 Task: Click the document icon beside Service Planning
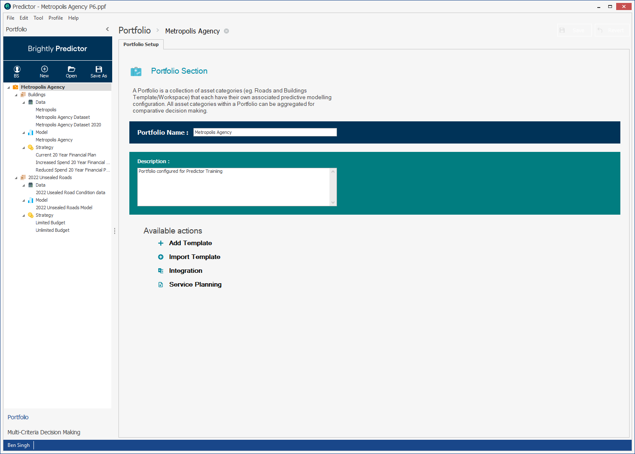tap(161, 285)
